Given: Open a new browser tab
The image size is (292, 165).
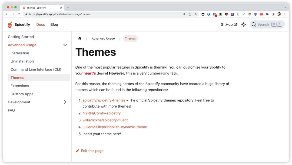Looking at the screenshot, I should point(68,8).
